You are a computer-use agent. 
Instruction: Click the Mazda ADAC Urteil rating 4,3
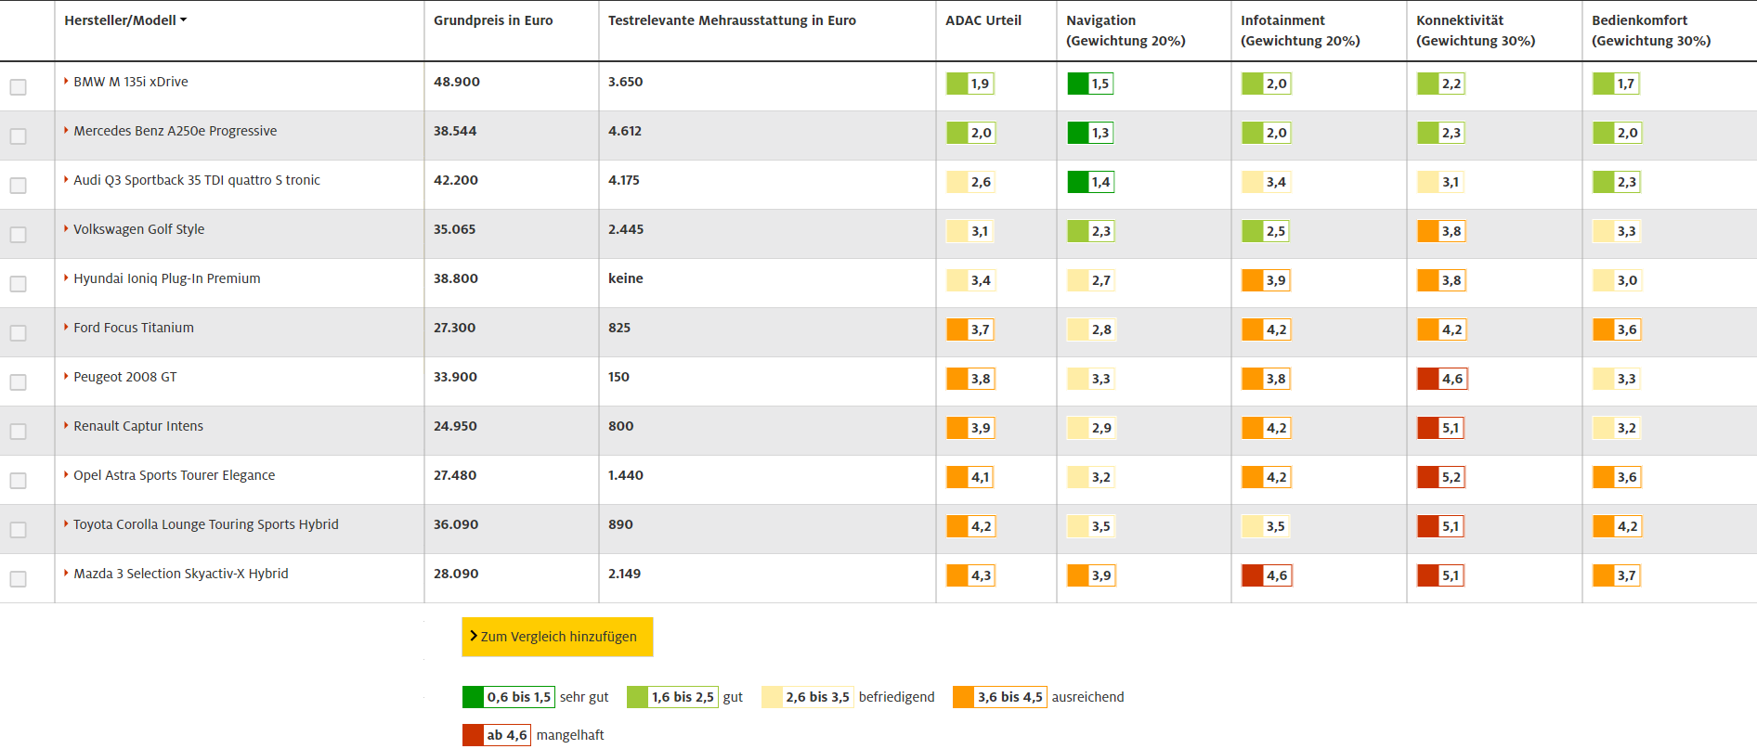tap(970, 575)
